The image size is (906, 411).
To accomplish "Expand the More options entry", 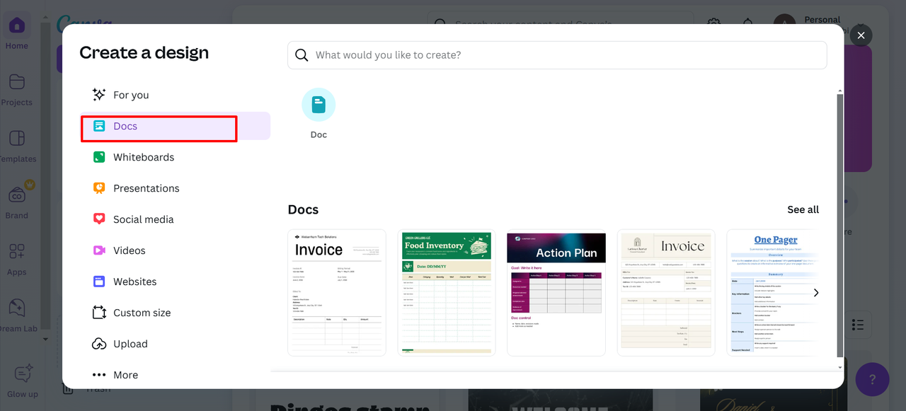I will 176,375.
